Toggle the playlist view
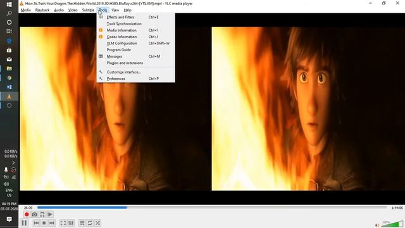 [x=82, y=223]
